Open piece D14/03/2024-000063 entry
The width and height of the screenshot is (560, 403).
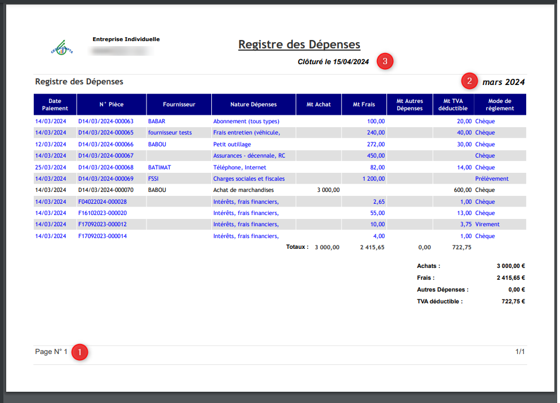[x=105, y=121]
